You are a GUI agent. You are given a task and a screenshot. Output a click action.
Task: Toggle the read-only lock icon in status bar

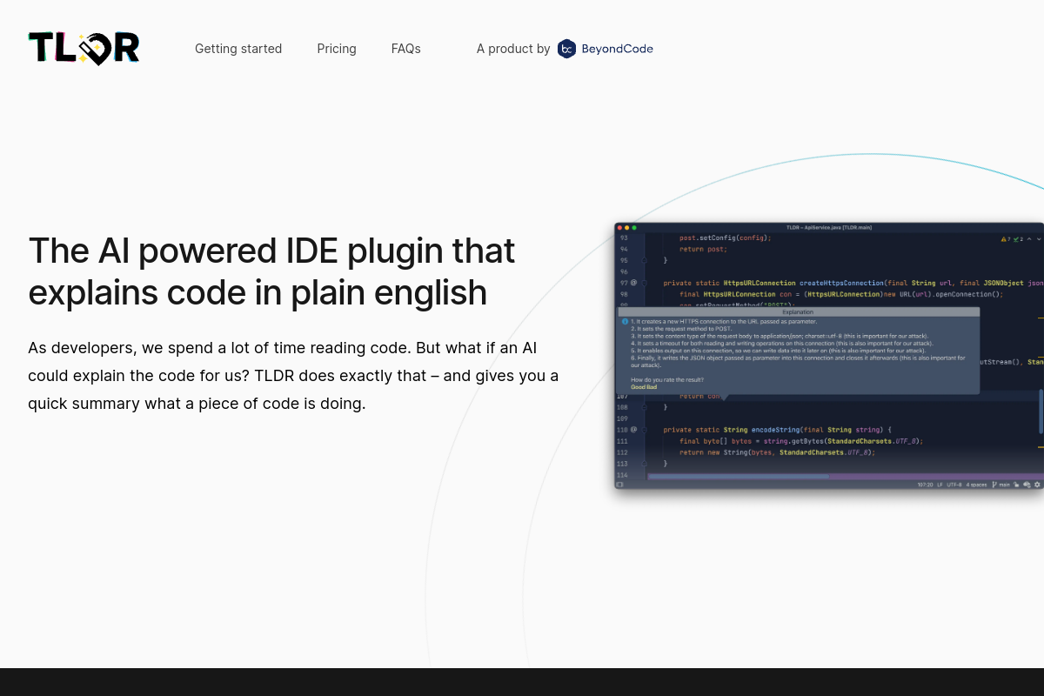point(1016,485)
